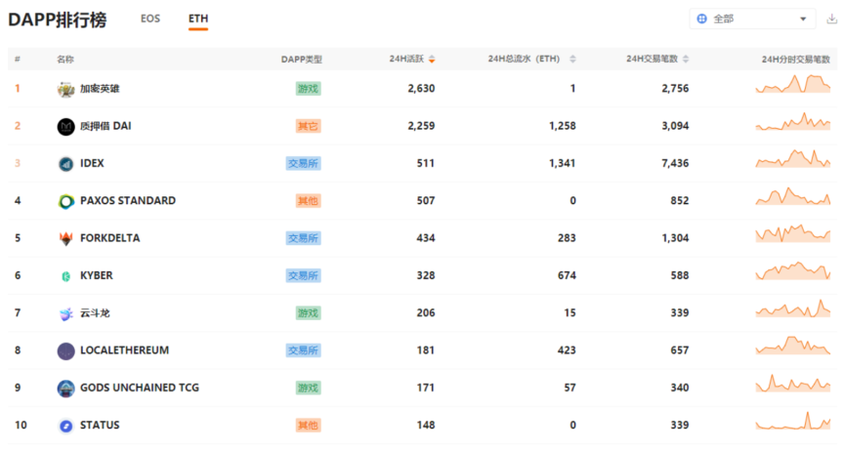Click 交易所 tag on IDEX row
The height and width of the screenshot is (451, 844).
pyautogui.click(x=303, y=164)
